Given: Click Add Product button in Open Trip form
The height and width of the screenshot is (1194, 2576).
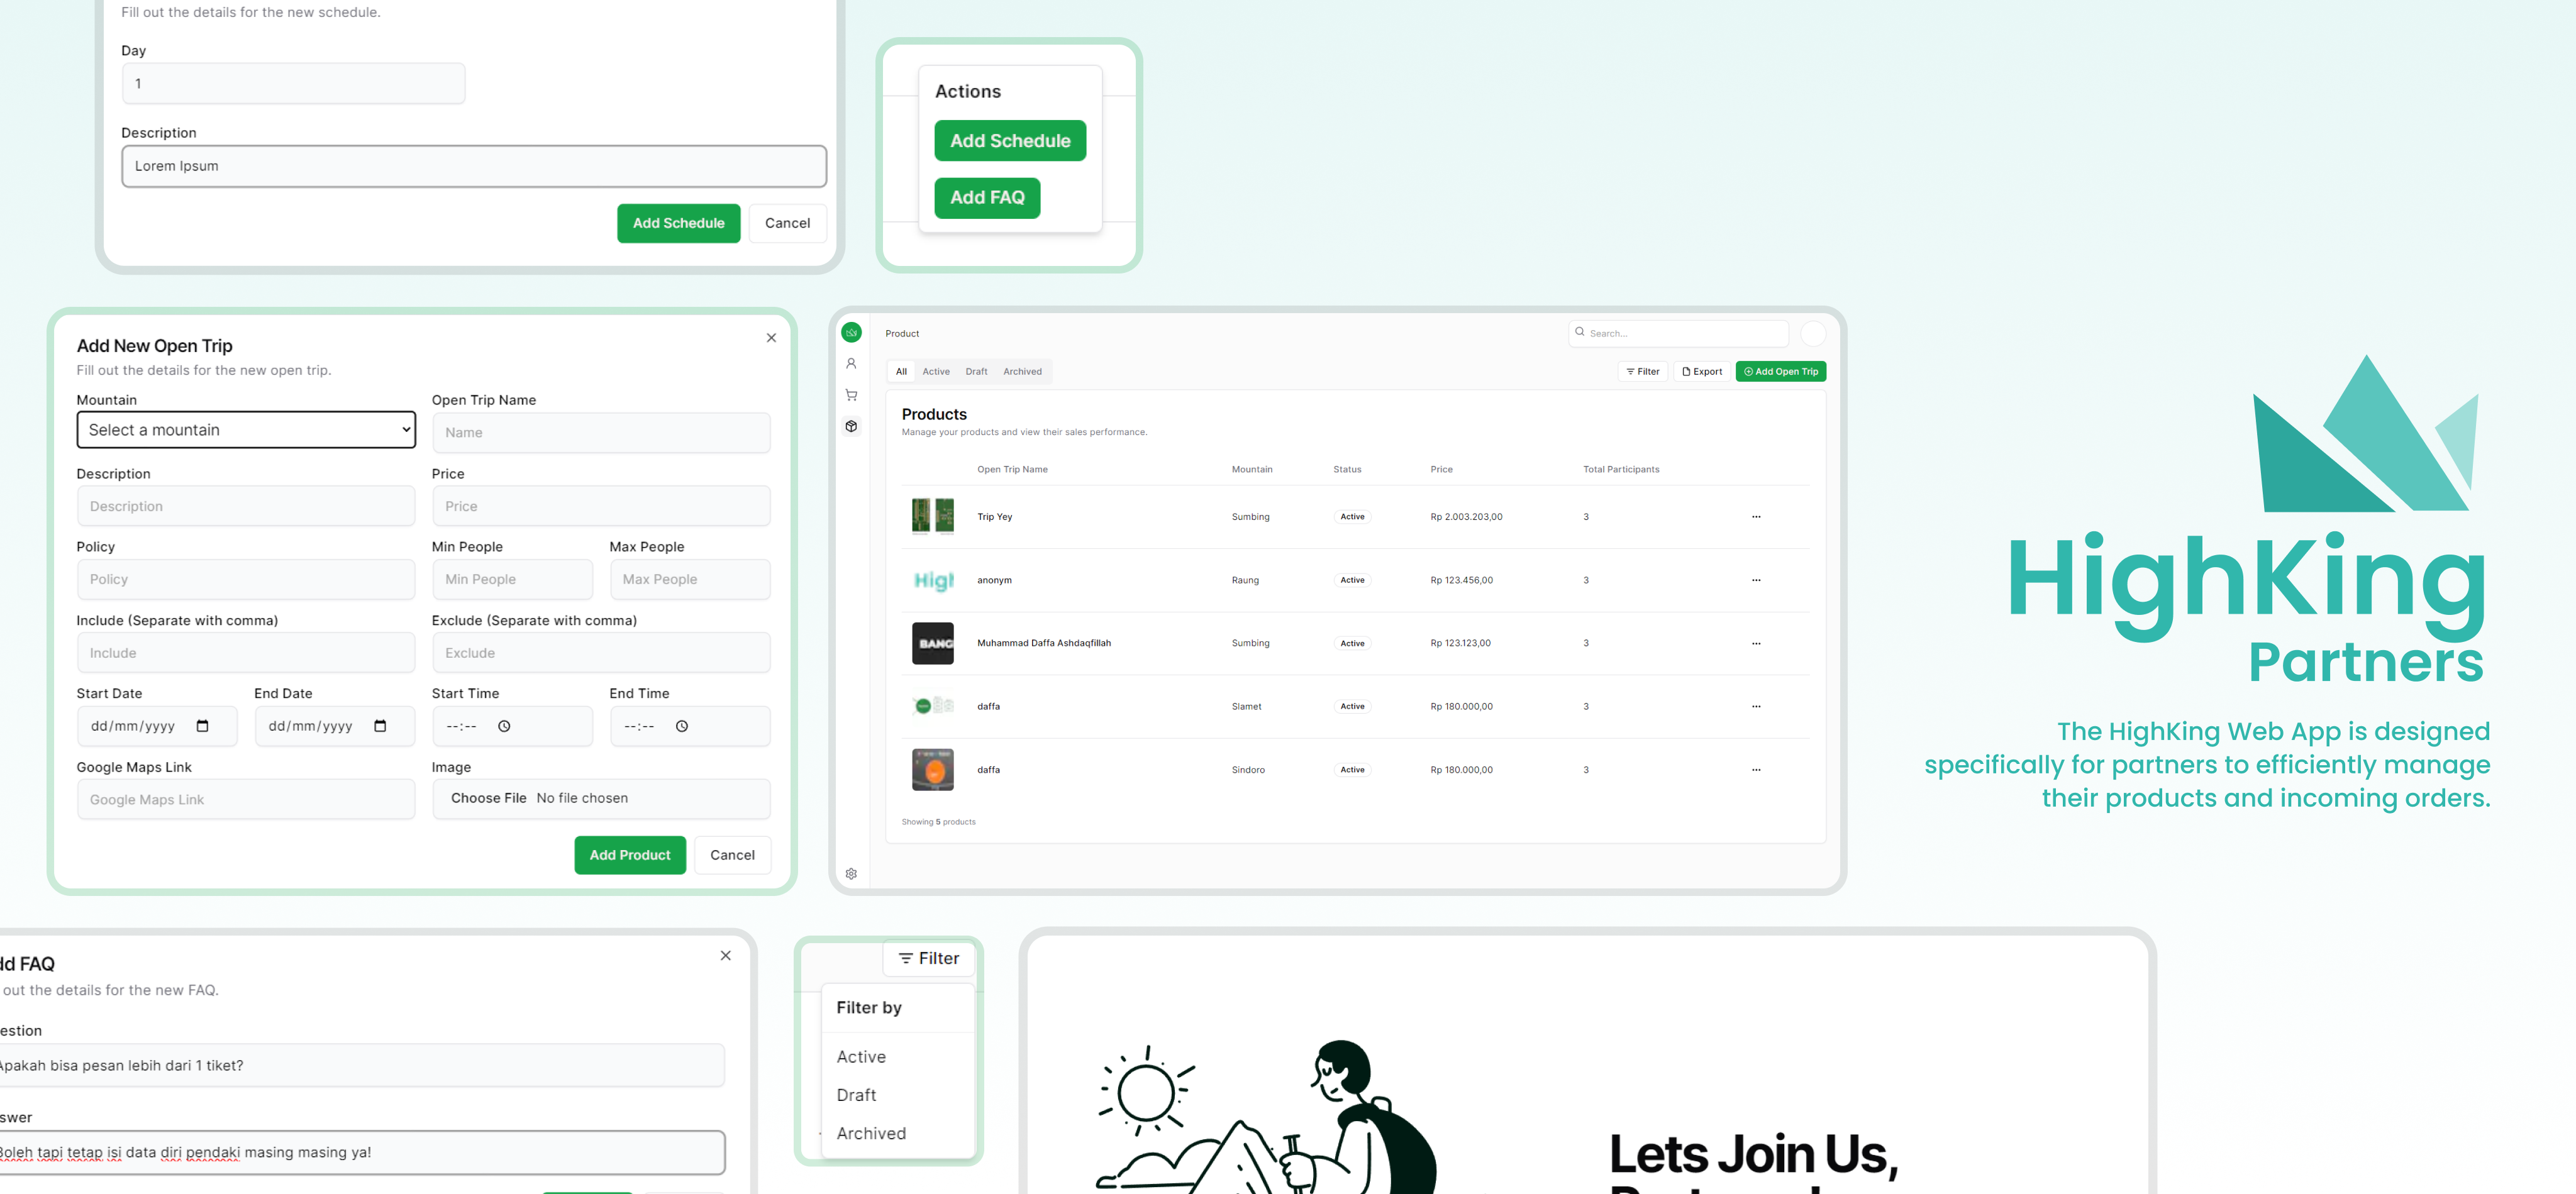Looking at the screenshot, I should [631, 854].
